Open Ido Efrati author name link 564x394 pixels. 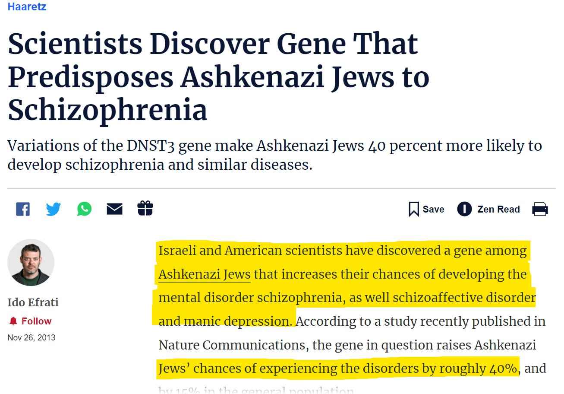coord(33,302)
